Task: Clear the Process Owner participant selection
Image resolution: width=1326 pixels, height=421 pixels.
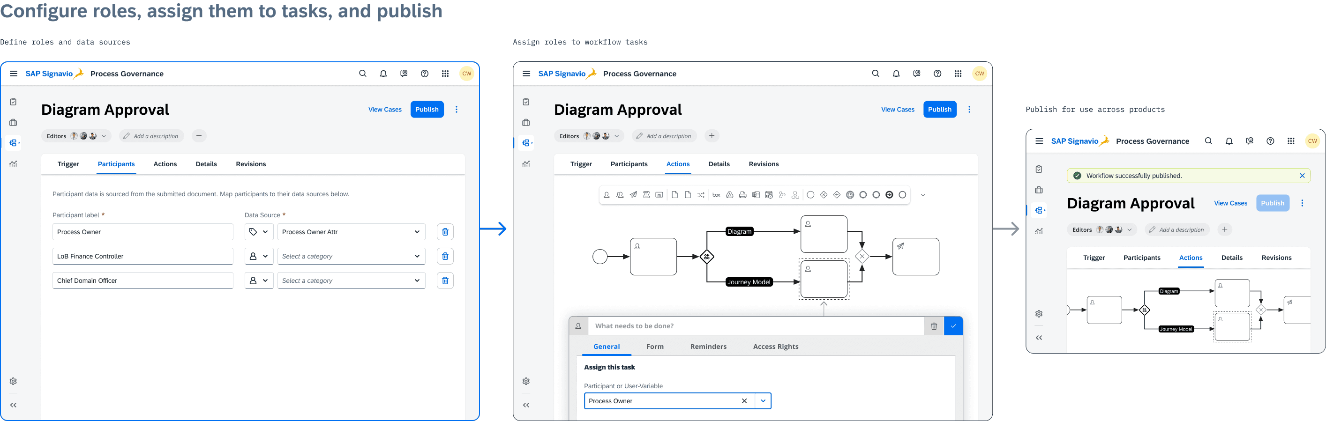Action: pyautogui.click(x=744, y=401)
